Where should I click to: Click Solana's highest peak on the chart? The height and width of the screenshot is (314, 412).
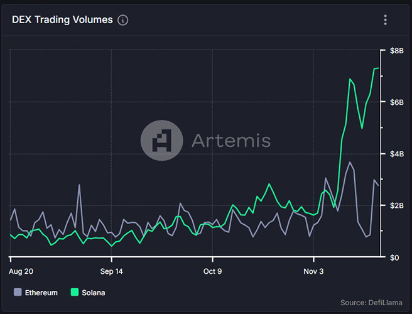coord(377,68)
